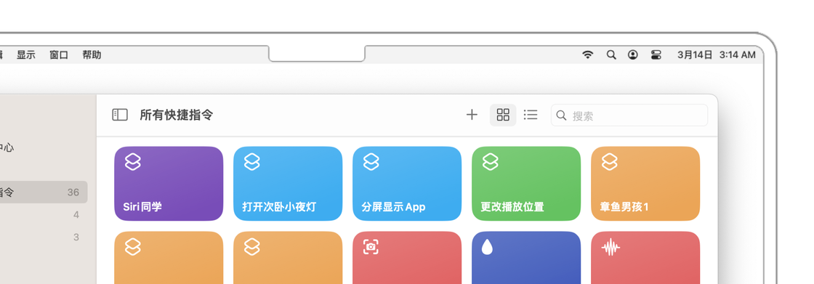Click the 3月14日 3:14 AM clock
Screen dimensions: 814x284
click(x=717, y=54)
